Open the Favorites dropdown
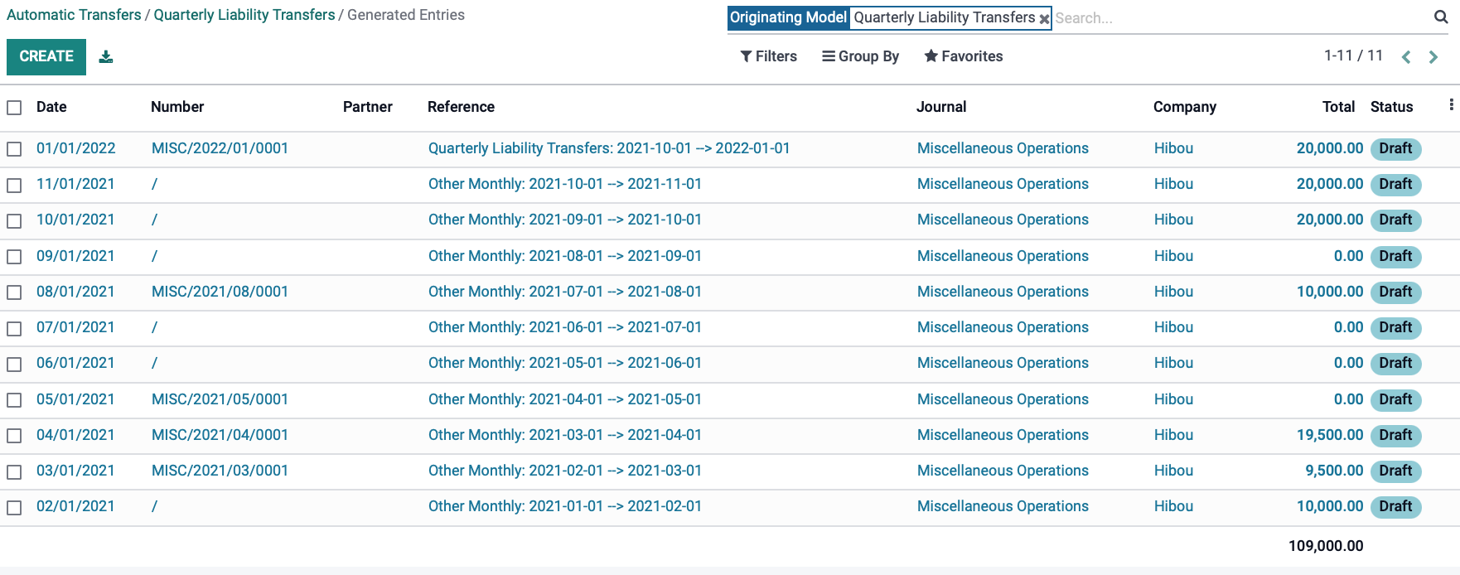 pyautogui.click(x=964, y=56)
